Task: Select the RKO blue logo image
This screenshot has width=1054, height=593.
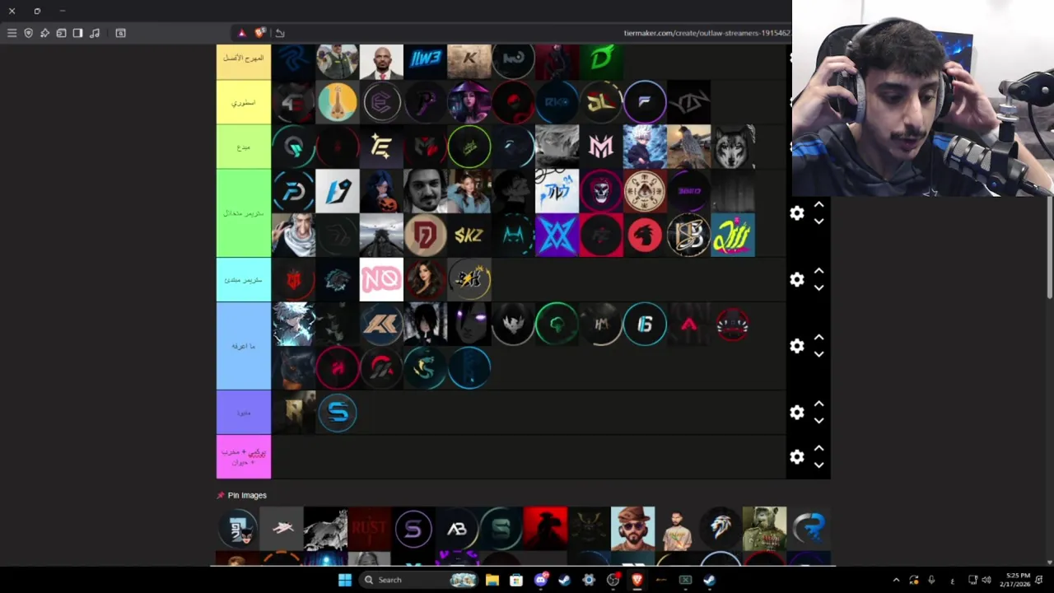Action: [x=557, y=102]
